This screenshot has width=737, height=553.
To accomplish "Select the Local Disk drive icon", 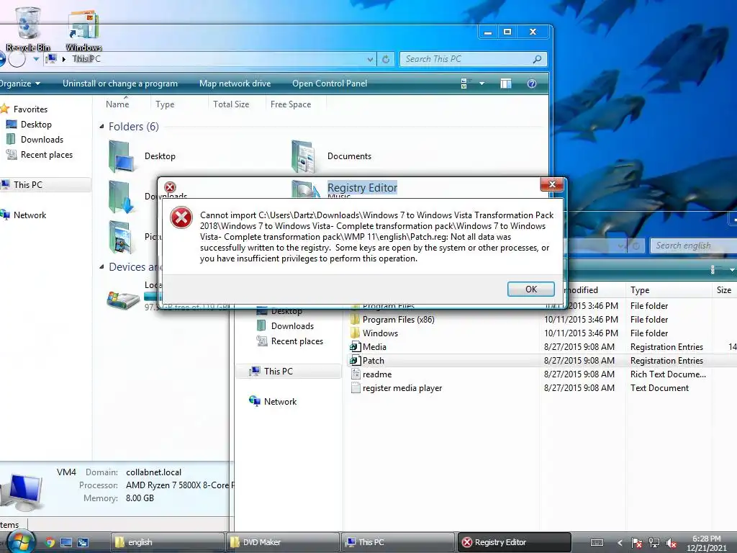I will pyautogui.click(x=123, y=299).
